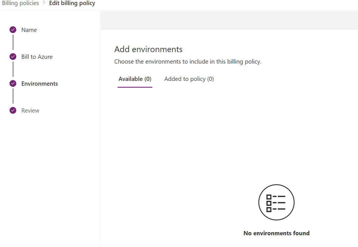Click the breadcrumb chevron separator
This screenshot has height=247, width=358.
(44, 3)
